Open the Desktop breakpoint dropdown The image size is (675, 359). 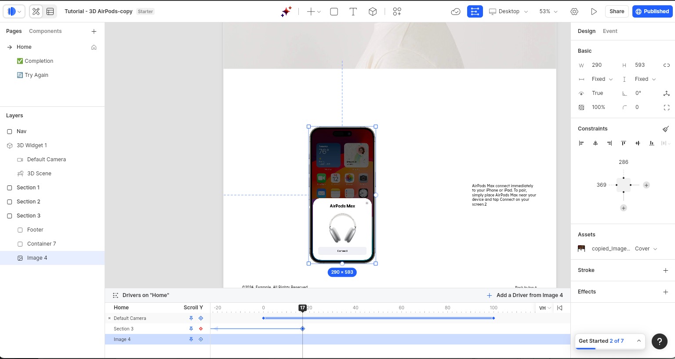(508, 11)
